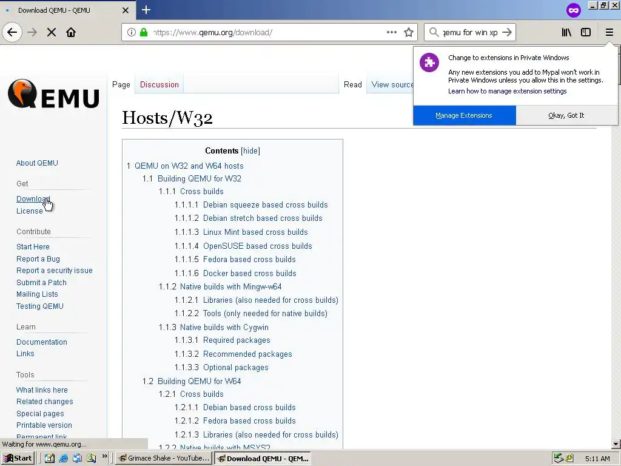Click the search quick launch icon in taskbar

coord(92,458)
